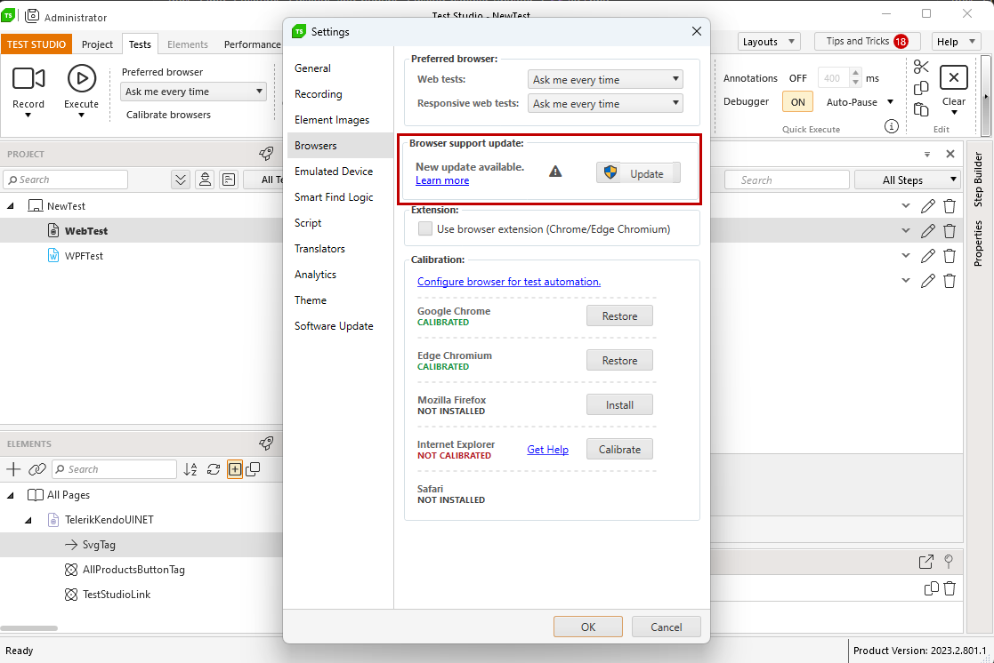Click the chain link icon in Elements toolbar
This screenshot has width=994, height=663.
coord(37,469)
